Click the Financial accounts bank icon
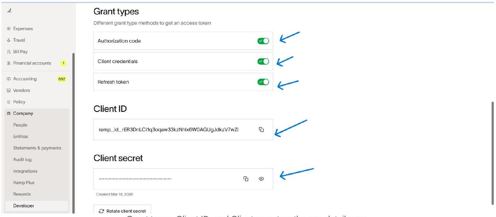This screenshot has height=217, width=496. point(9,63)
